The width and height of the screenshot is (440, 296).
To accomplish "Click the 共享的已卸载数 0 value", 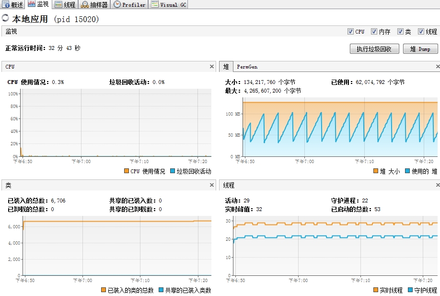I will pyautogui.click(x=160, y=209).
